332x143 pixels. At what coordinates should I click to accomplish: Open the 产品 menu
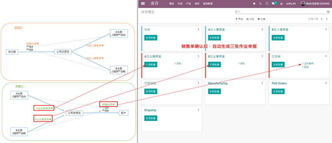click(188, 4)
